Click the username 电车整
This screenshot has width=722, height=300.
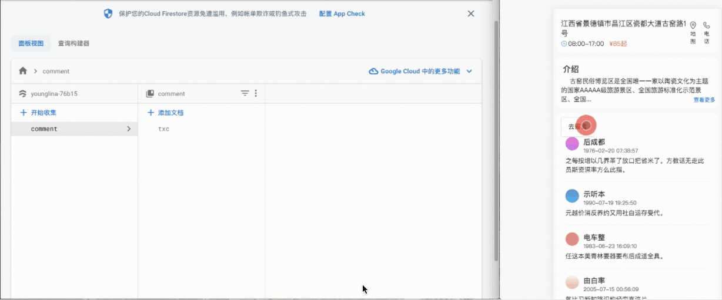pyautogui.click(x=594, y=237)
